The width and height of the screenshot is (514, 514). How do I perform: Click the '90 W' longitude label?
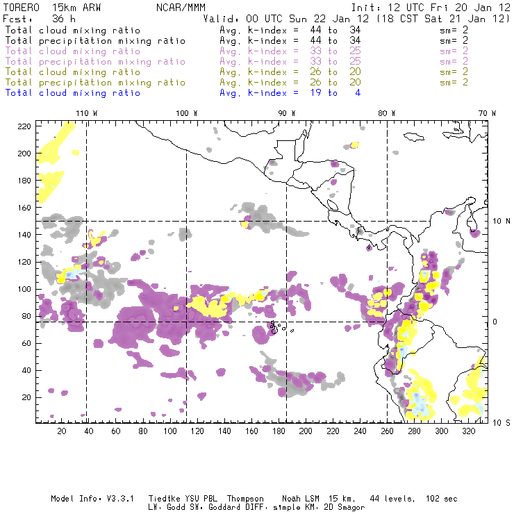point(287,113)
